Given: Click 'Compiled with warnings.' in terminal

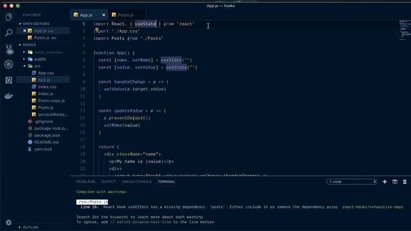Looking at the screenshot, I should (102, 192).
